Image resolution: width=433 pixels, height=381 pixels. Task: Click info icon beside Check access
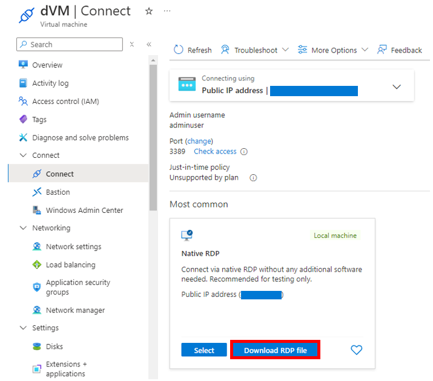(244, 152)
